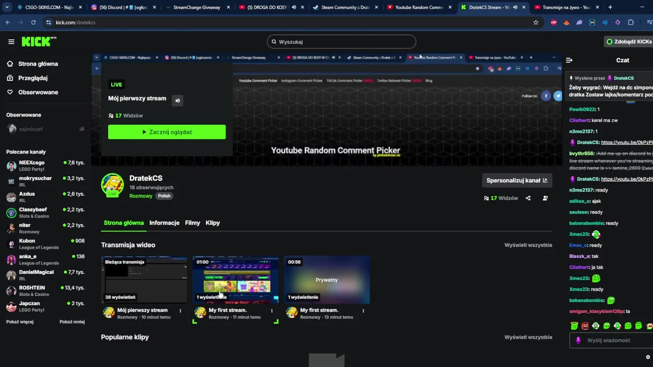Viewport: 653px width, 367px height.
Task: Pick the red angry face emote
Action: (585, 326)
